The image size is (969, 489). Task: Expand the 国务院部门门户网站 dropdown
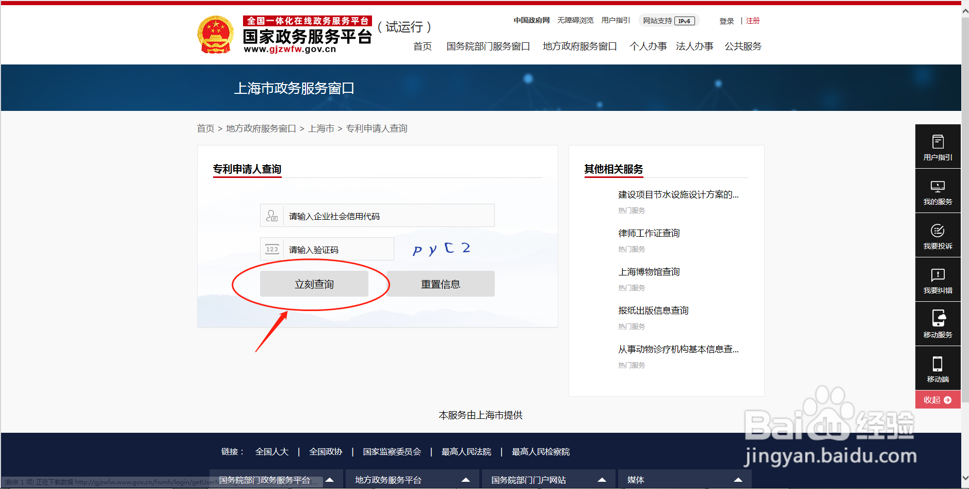pos(602,479)
